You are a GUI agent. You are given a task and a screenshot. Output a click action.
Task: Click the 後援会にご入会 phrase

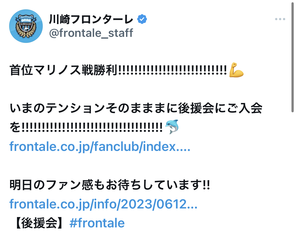(220, 108)
